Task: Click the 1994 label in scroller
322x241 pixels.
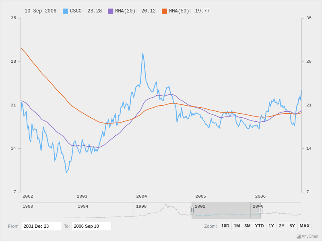Action: click(x=83, y=206)
